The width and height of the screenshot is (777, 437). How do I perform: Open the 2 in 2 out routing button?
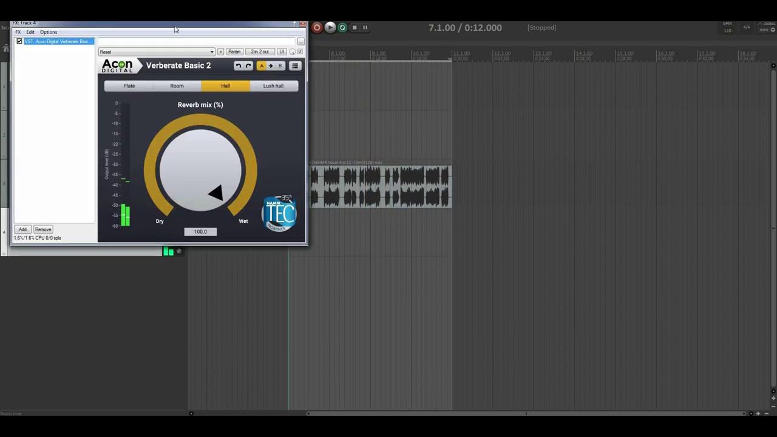pos(260,52)
